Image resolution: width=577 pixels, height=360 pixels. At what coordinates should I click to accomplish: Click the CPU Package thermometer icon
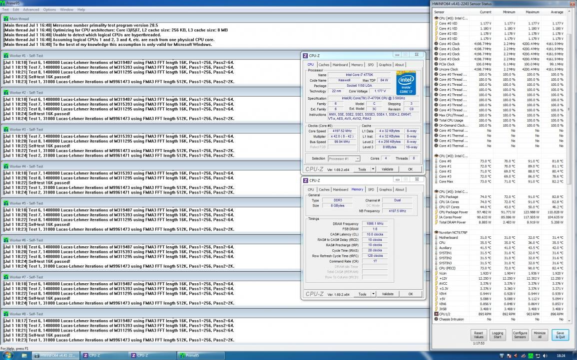(x=436, y=197)
